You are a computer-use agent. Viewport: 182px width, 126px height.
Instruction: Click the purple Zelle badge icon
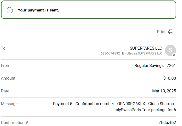click(174, 55)
